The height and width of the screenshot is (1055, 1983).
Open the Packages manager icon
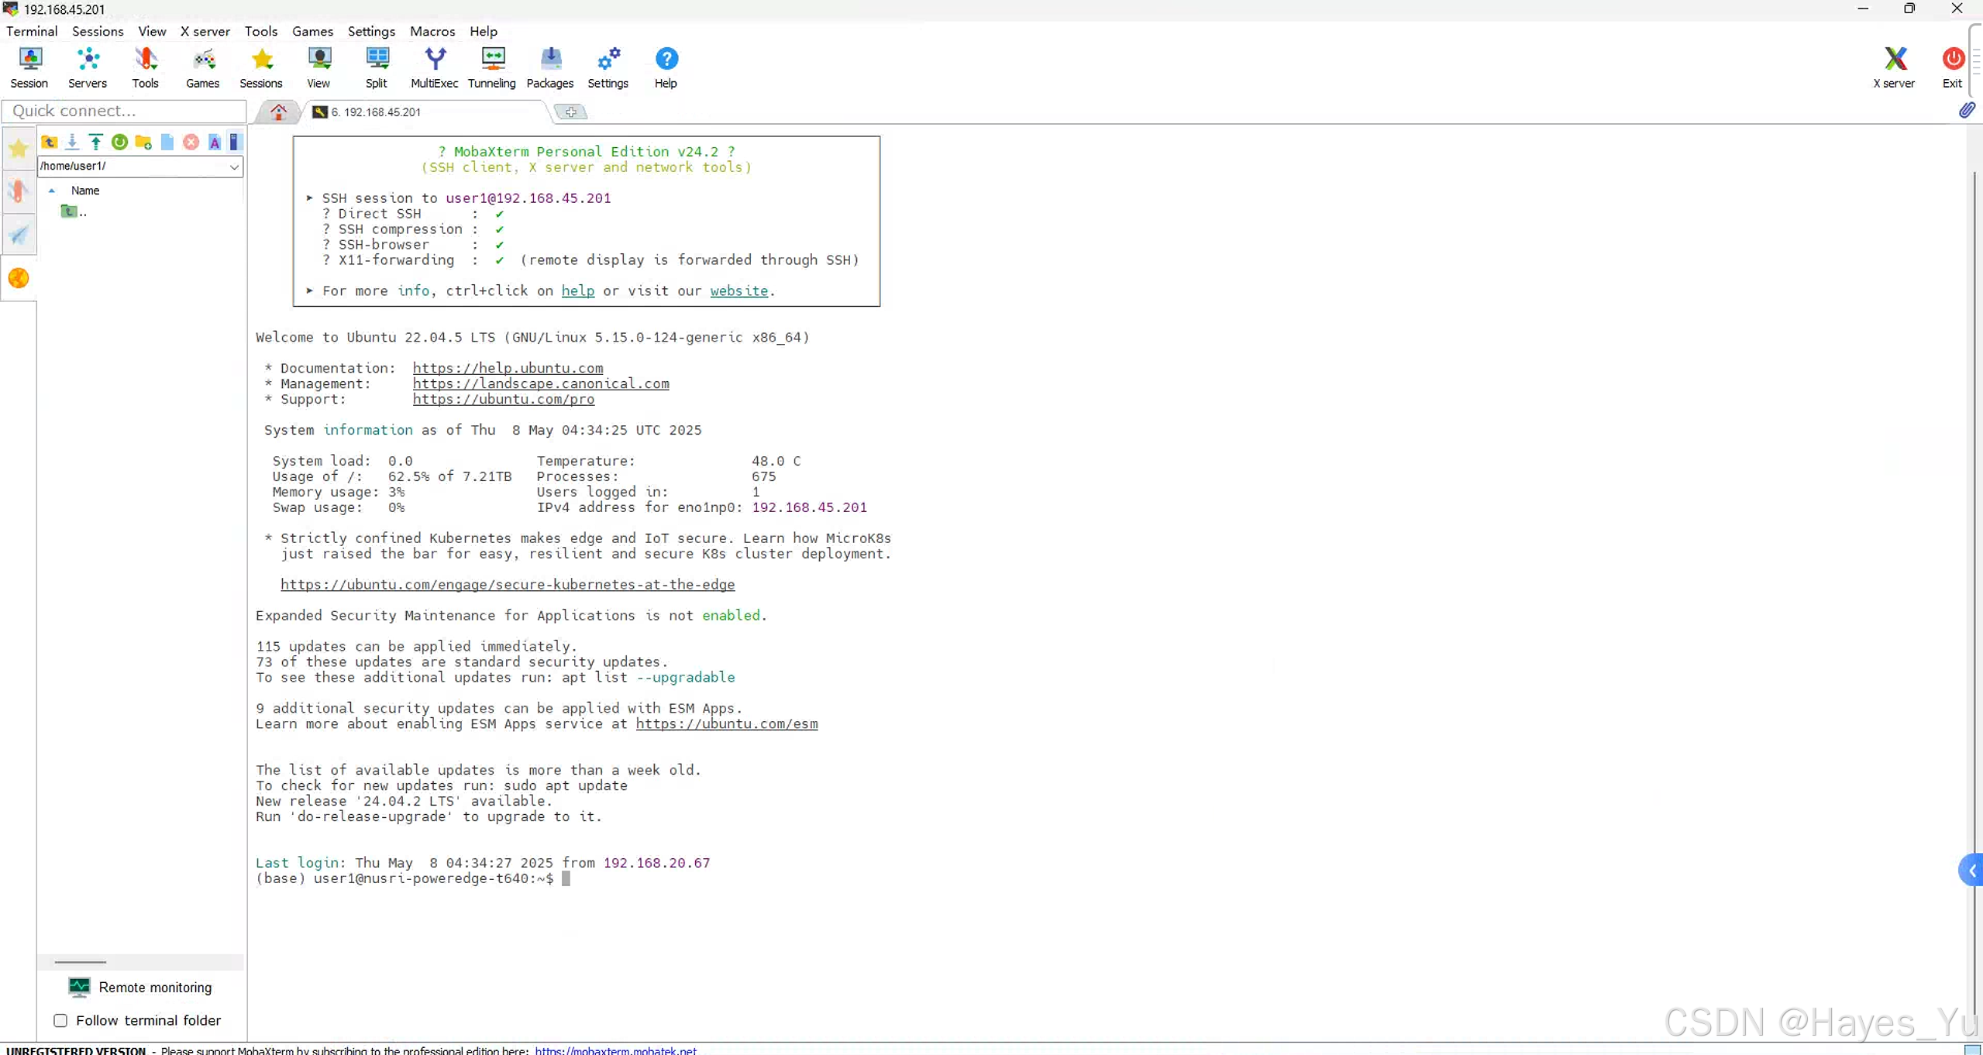(x=549, y=67)
